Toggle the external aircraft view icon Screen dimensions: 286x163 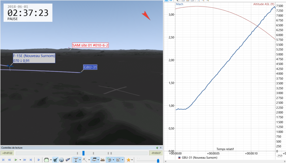(x=55, y=160)
